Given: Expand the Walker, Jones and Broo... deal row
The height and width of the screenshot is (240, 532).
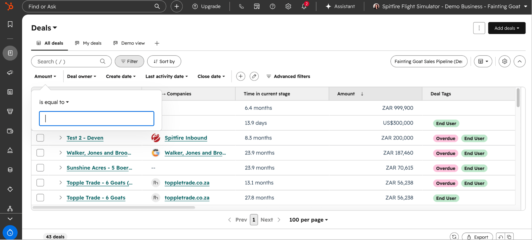Looking at the screenshot, I should (x=61, y=153).
